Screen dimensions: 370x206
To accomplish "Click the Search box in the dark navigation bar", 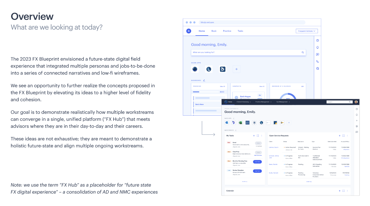I will (x=339, y=102).
